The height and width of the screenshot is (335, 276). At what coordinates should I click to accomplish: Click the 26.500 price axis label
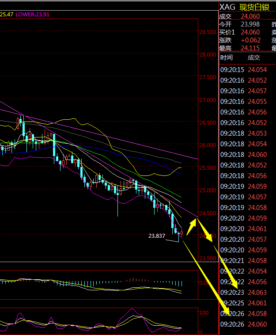pyautogui.click(x=208, y=122)
